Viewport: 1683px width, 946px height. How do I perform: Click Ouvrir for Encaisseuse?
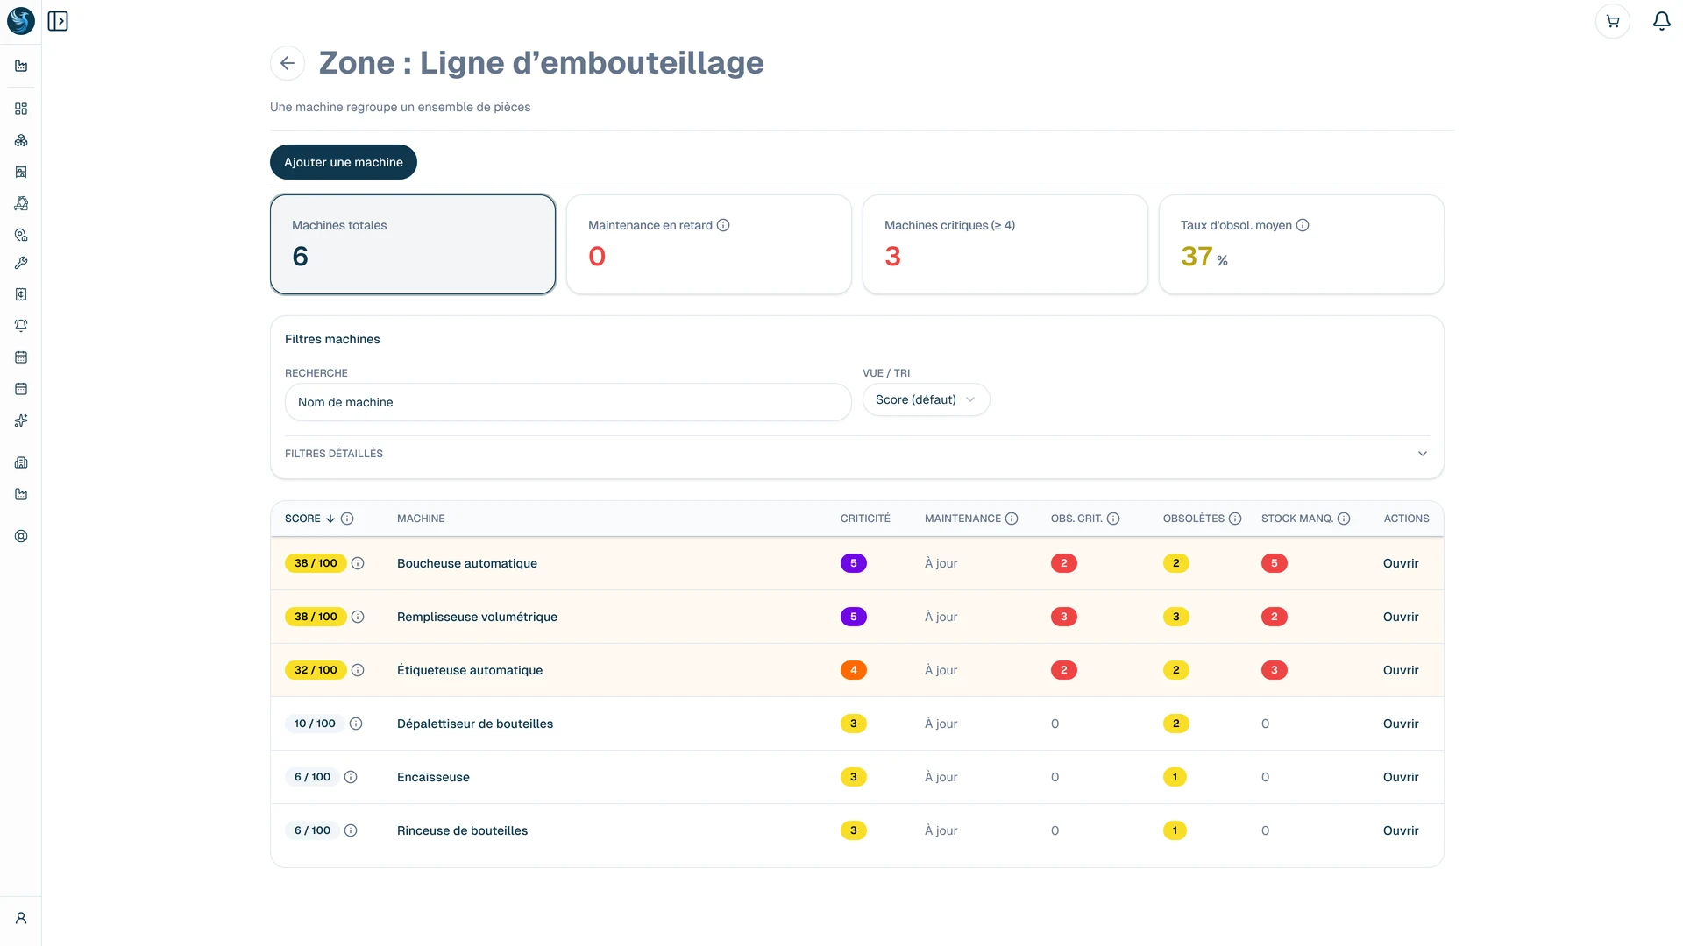click(1401, 777)
